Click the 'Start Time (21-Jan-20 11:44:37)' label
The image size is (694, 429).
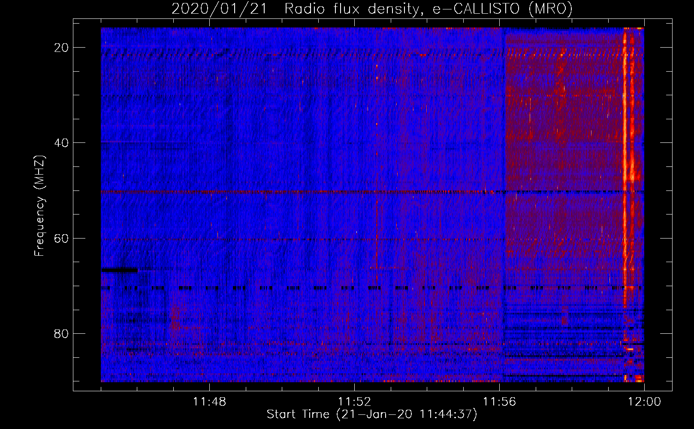click(x=372, y=414)
